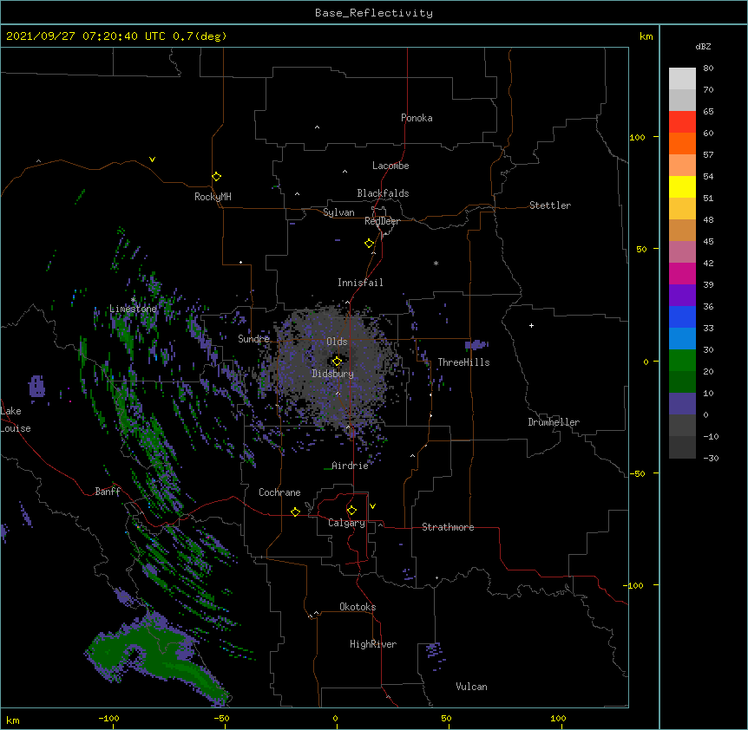Image resolution: width=748 pixels, height=730 pixels.
Task: Click the purple echo patch north of ThreeHills
Action: tap(476, 344)
